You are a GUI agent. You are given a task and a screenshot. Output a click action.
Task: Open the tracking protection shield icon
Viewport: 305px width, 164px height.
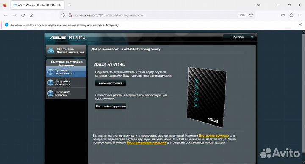[x=64, y=15]
